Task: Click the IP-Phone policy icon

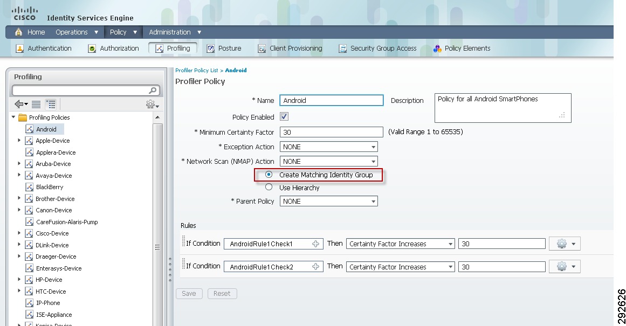Action: click(x=30, y=303)
